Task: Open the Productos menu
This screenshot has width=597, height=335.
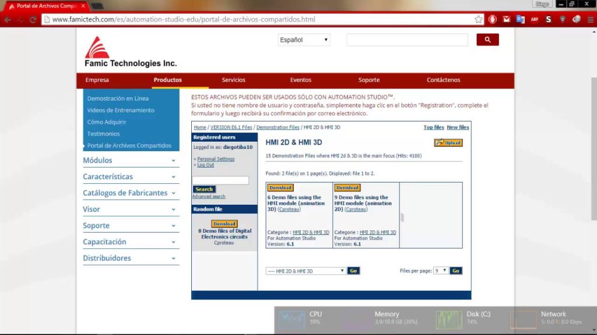Action: (167, 80)
